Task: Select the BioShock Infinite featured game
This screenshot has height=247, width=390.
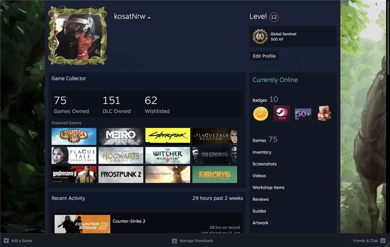Action: (x=74, y=136)
